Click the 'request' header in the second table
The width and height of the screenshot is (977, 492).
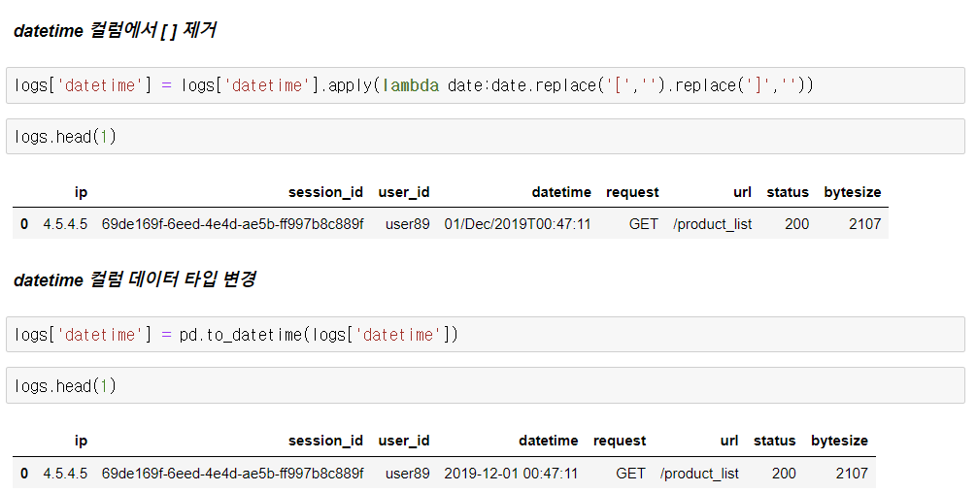point(620,441)
